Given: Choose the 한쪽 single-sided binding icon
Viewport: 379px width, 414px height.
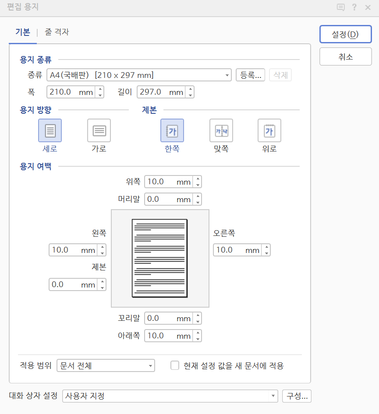Looking at the screenshot, I should [172, 130].
